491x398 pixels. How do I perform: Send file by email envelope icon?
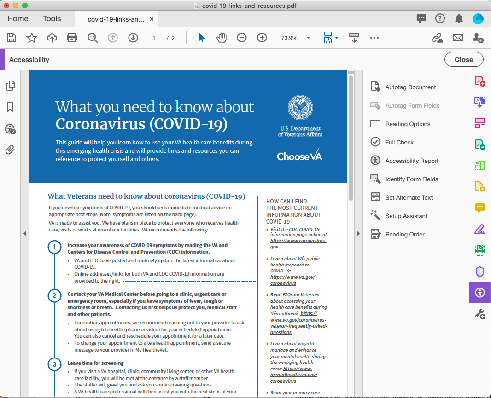(457, 38)
